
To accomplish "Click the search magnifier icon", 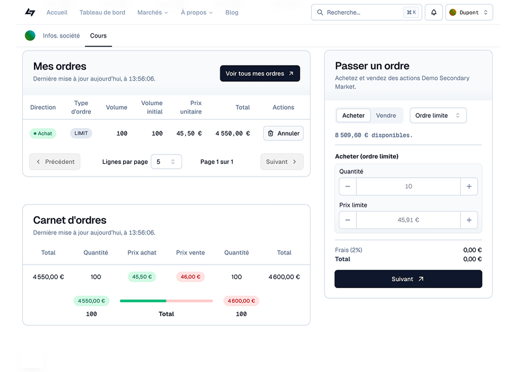I will [320, 12].
